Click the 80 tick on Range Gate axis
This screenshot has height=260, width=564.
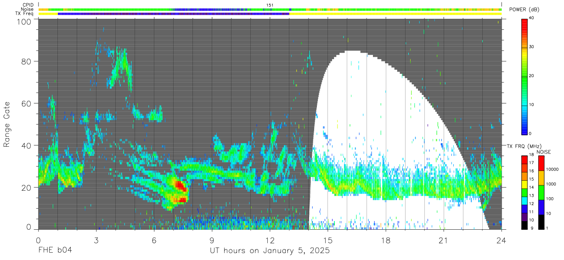click(x=26, y=61)
